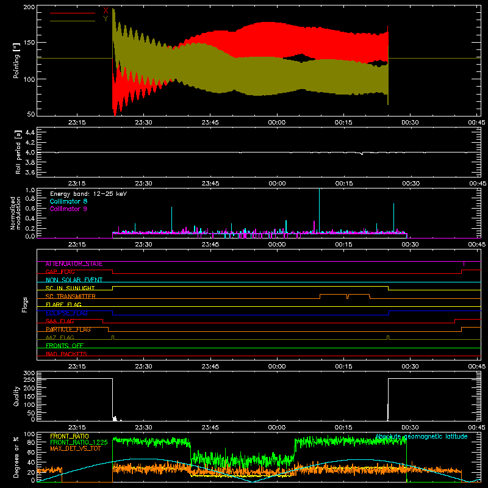Select the SC_TRANSMITTER flag label

point(71,296)
